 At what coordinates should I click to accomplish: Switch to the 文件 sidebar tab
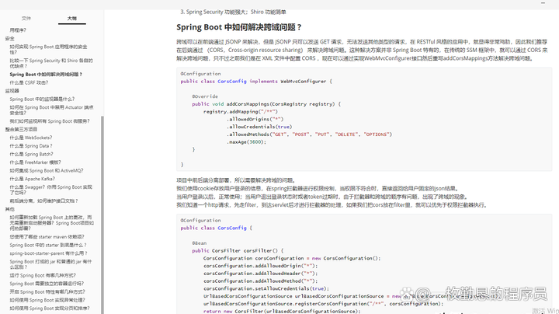click(26, 18)
